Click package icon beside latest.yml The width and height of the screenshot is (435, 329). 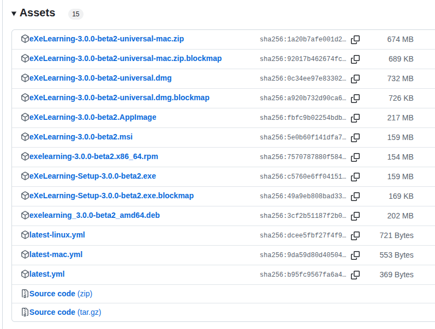pyautogui.click(x=25, y=274)
